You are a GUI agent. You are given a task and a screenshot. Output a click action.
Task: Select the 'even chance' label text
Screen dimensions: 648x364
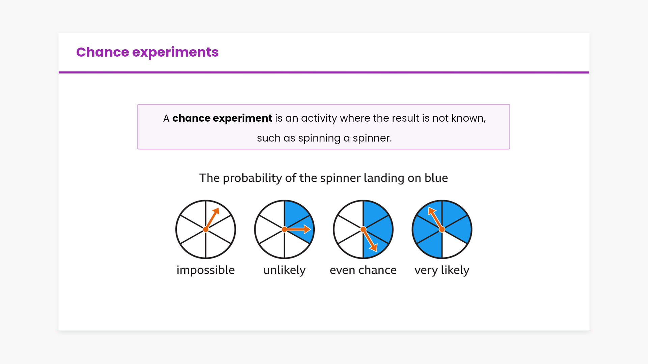tap(363, 270)
